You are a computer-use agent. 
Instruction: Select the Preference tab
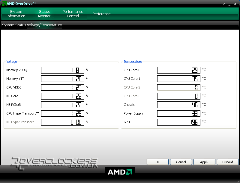[x=101, y=14]
